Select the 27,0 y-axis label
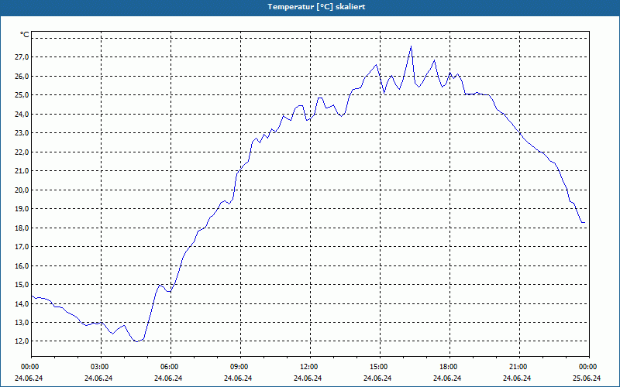Screen dimensions: 620x387 [22, 57]
